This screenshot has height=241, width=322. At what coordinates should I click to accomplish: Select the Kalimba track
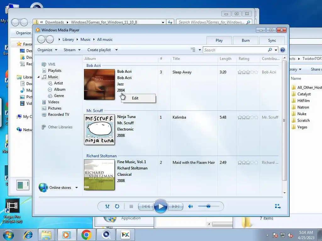coord(179,117)
